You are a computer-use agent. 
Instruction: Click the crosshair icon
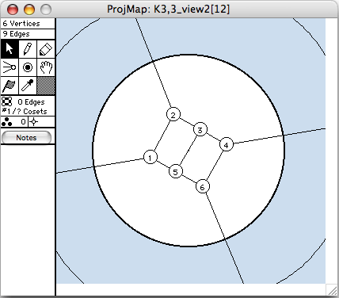click(x=34, y=122)
